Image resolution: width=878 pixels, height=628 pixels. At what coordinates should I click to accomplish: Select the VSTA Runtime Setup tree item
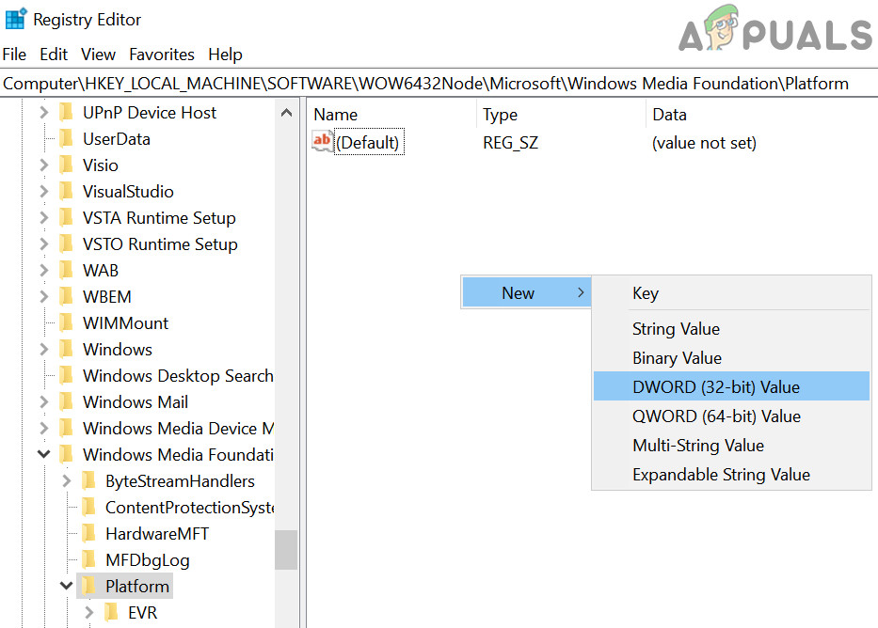[x=159, y=217]
